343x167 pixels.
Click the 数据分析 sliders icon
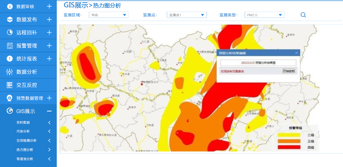(10, 72)
